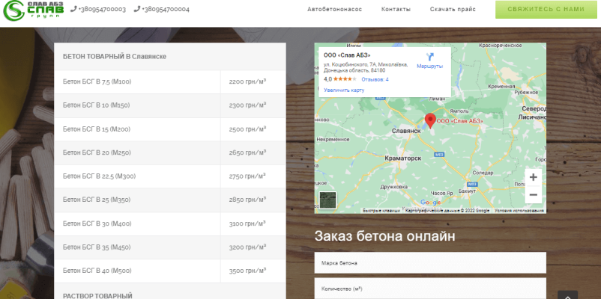
Task: Open the Увеличить карту link
Action: [x=344, y=90]
